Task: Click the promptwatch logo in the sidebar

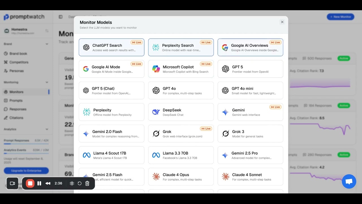Action: click(x=24, y=17)
